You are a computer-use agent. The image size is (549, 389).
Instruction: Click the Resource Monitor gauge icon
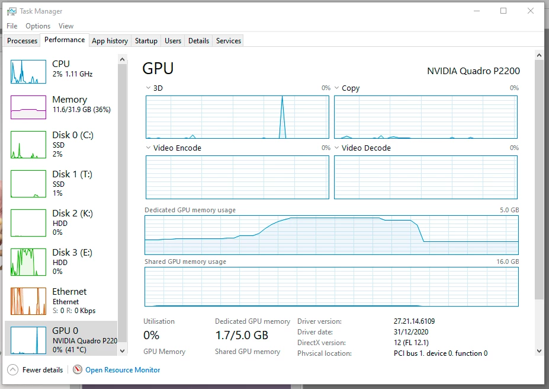[78, 369]
